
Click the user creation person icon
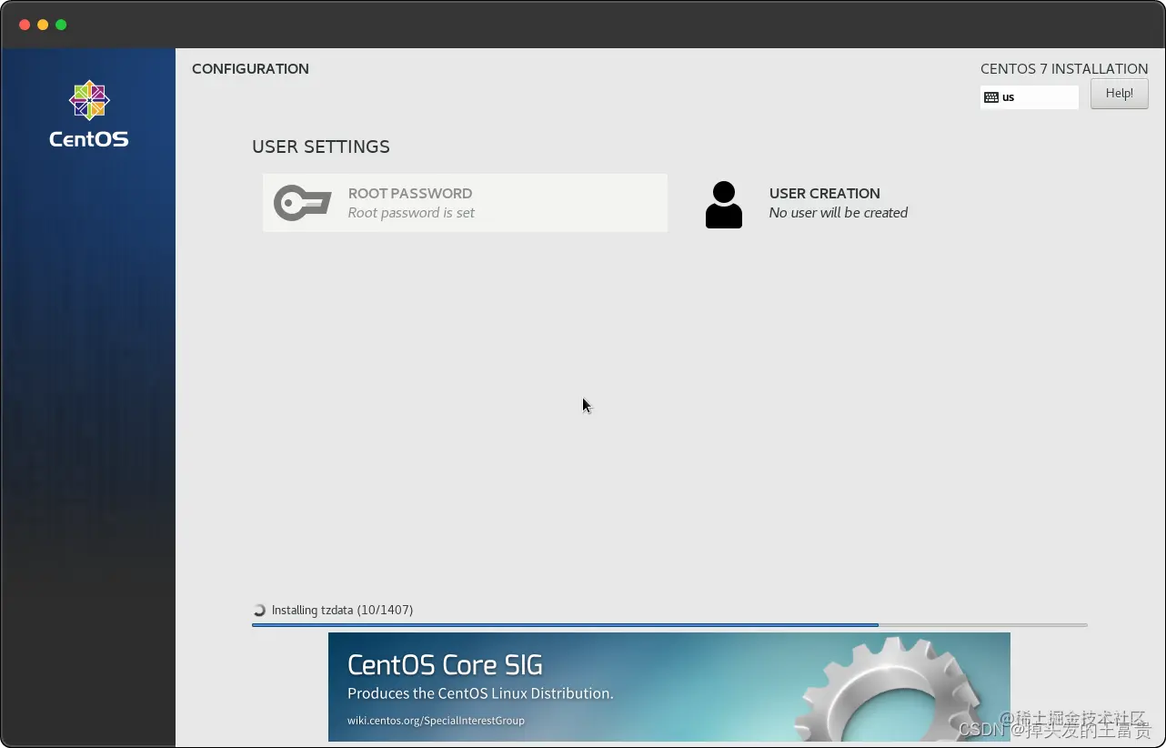pos(724,205)
